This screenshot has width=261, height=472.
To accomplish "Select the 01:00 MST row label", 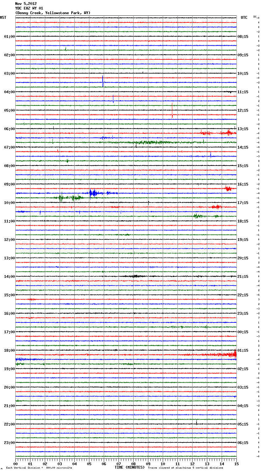I will click(x=10, y=37).
